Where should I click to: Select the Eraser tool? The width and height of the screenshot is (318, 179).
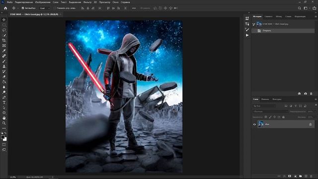(x=4, y=77)
